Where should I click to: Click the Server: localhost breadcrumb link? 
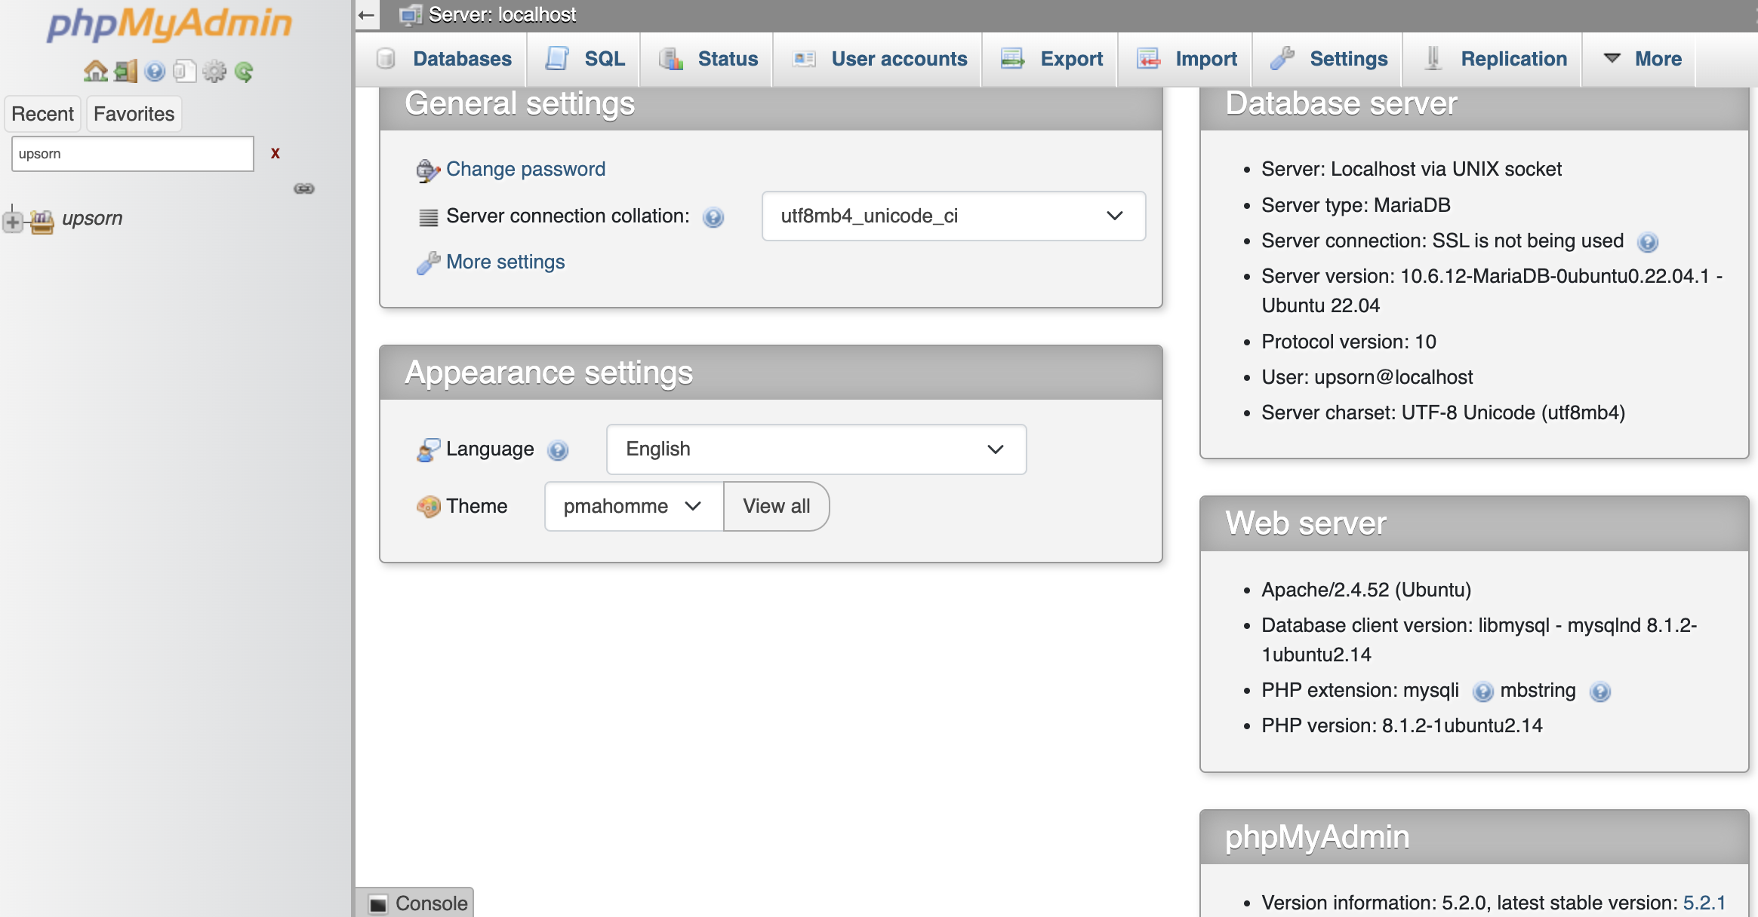pos(502,15)
